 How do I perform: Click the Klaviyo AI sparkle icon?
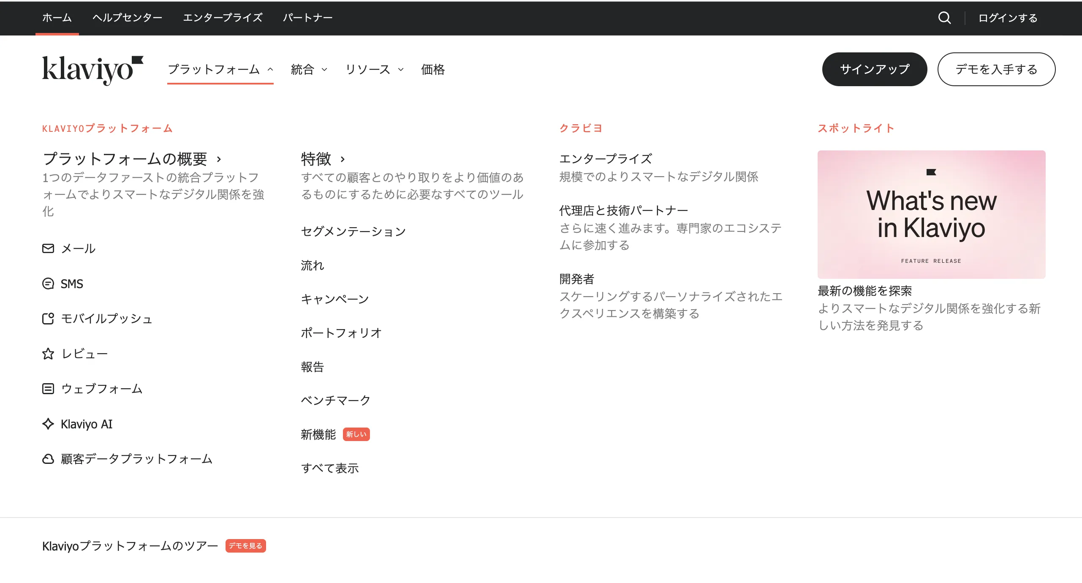click(48, 424)
